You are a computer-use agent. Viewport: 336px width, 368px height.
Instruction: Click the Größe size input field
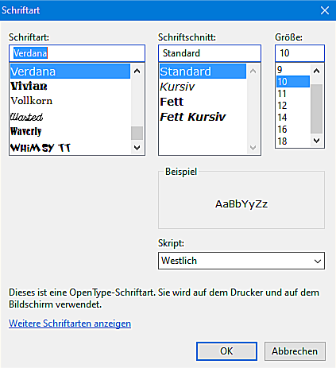coord(299,53)
